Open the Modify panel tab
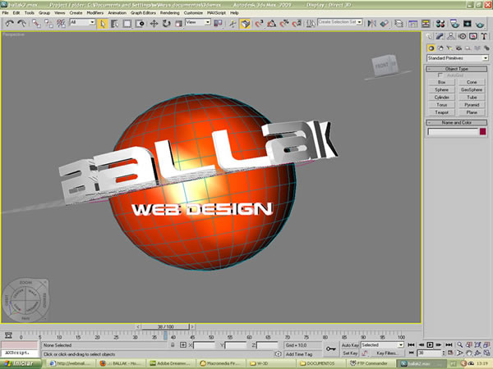 442,37
